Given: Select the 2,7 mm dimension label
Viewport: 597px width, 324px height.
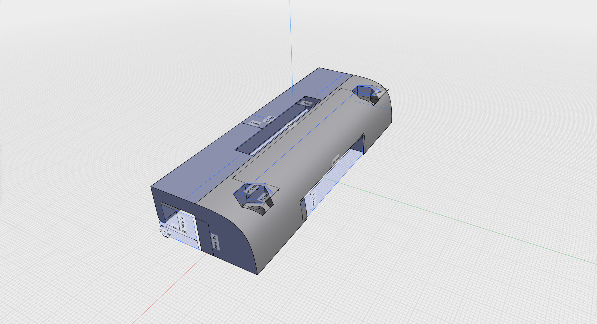Looking at the screenshot, I should click(x=165, y=233).
